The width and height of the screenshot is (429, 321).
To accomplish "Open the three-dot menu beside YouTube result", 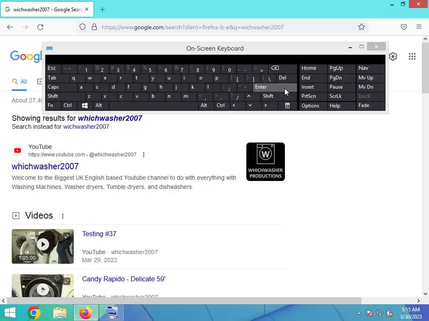I will pos(144,155).
